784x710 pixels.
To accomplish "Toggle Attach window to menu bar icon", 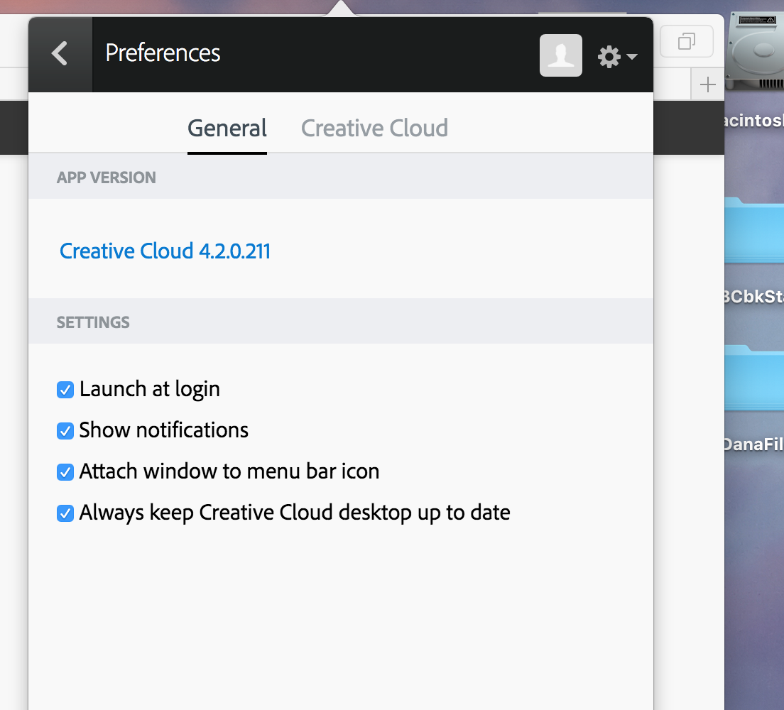I will pos(65,472).
